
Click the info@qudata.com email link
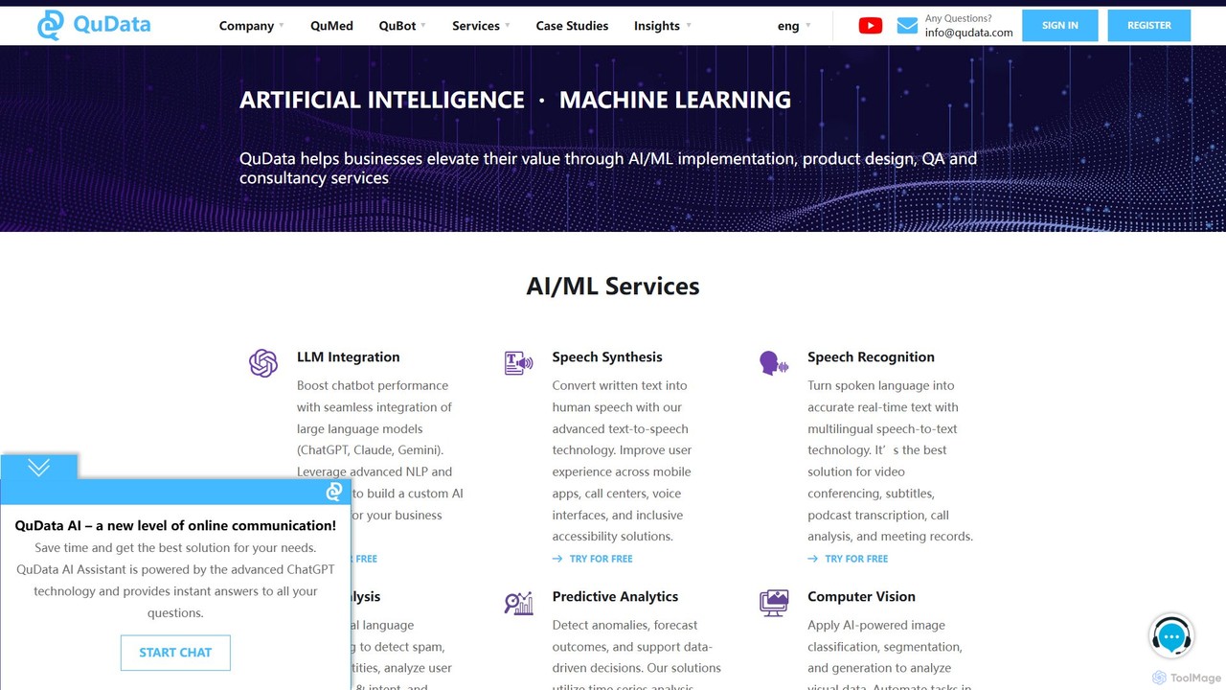(968, 33)
